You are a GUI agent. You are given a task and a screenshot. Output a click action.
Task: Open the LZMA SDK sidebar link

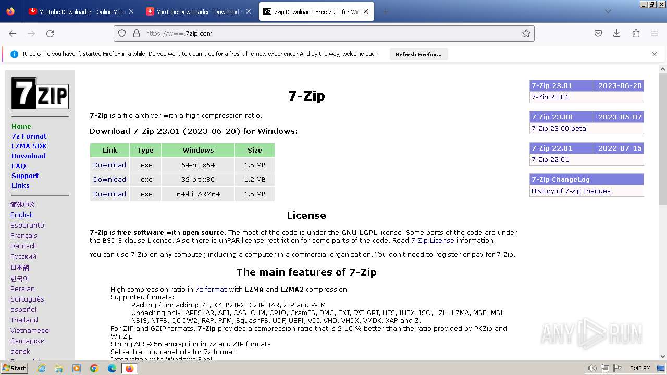pyautogui.click(x=29, y=146)
